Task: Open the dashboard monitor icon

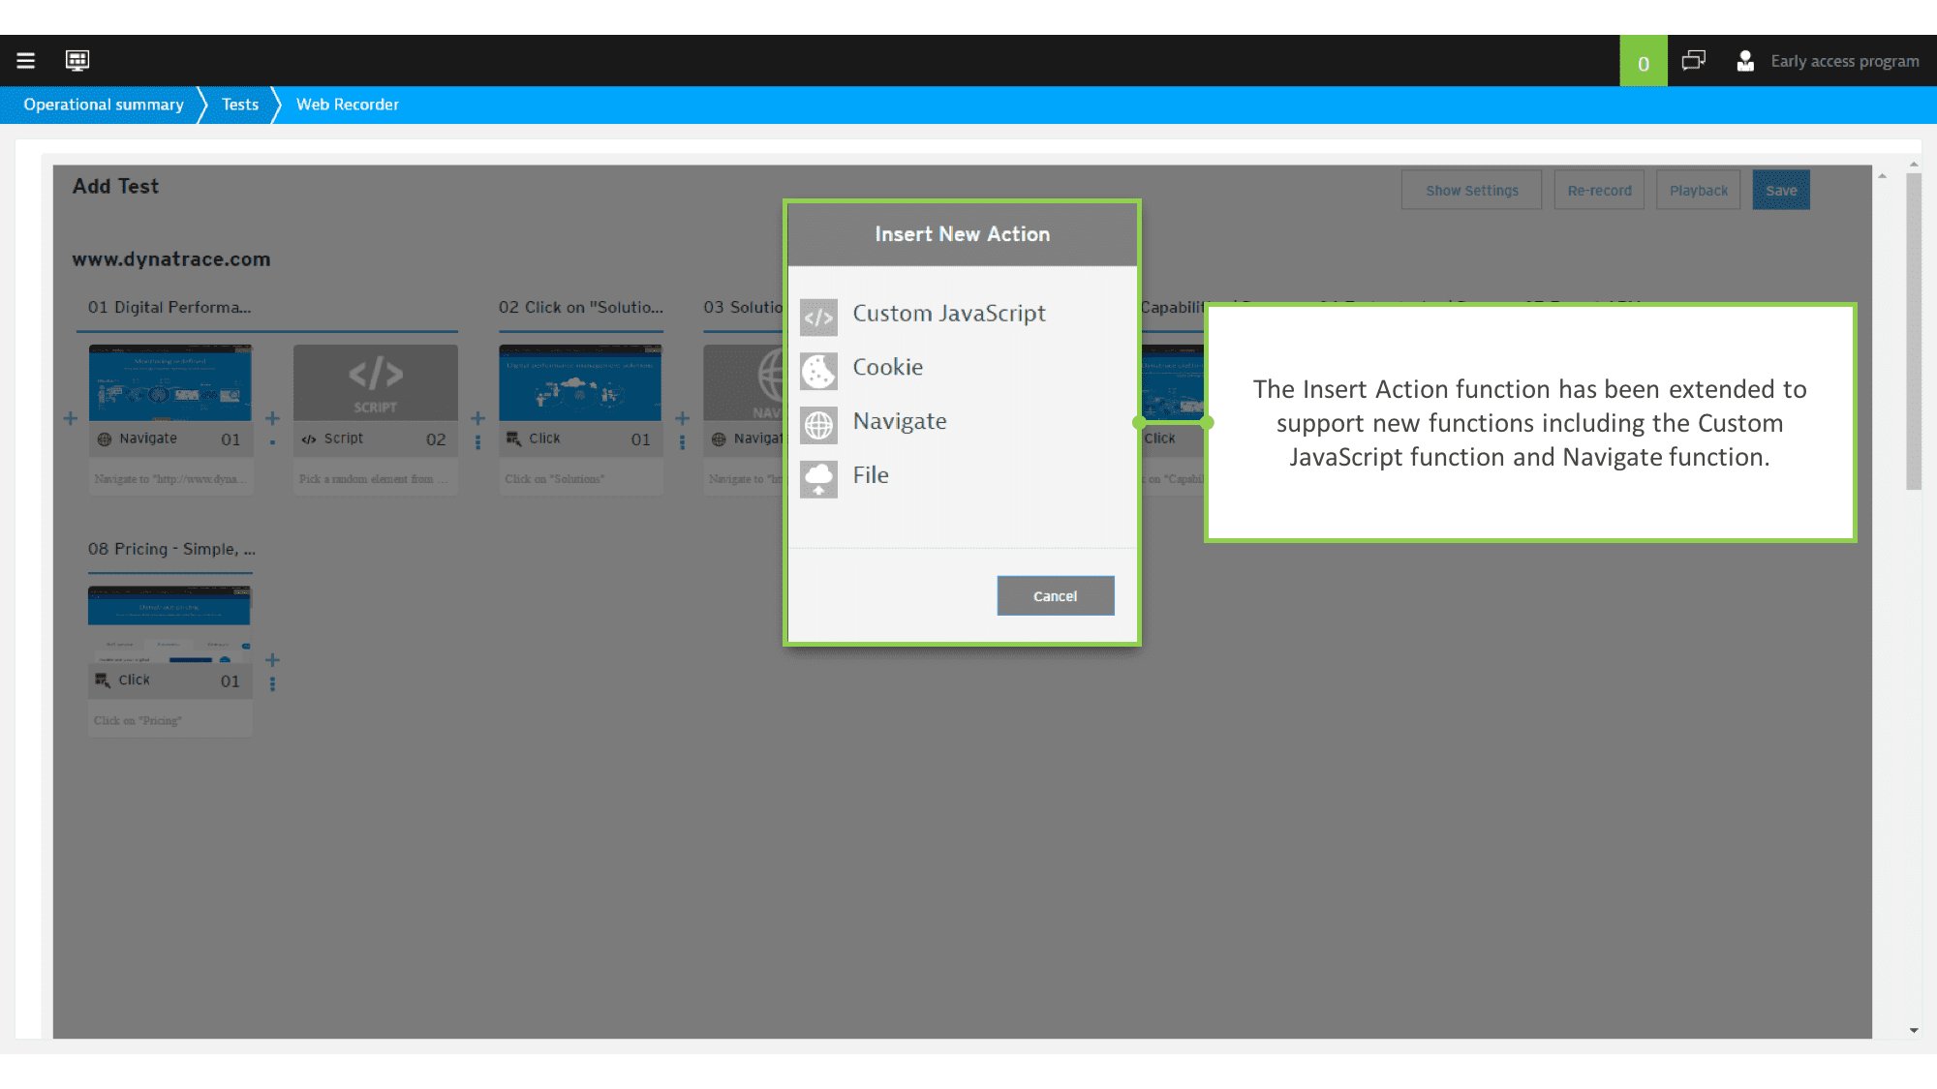Action: click(x=77, y=61)
